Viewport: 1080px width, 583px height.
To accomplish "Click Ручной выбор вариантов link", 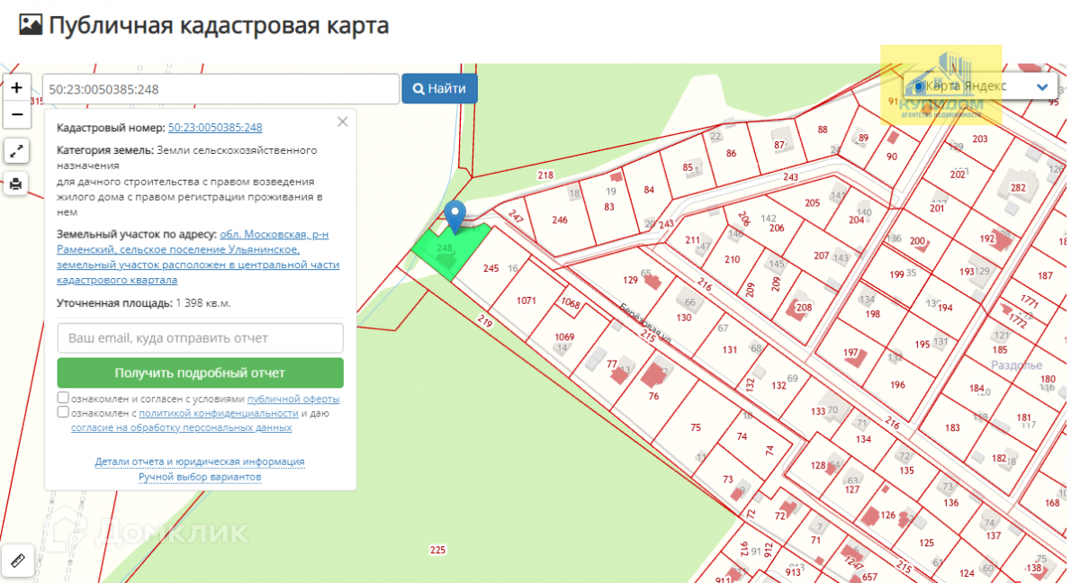I will tap(200, 476).
